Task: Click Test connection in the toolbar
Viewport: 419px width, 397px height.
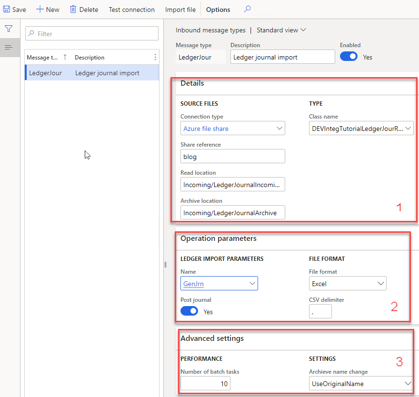Action: tap(131, 10)
